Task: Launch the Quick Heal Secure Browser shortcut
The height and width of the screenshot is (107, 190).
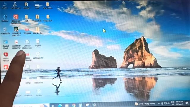Action: point(16,32)
